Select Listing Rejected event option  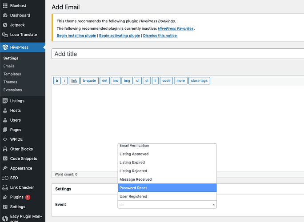click(x=167, y=171)
